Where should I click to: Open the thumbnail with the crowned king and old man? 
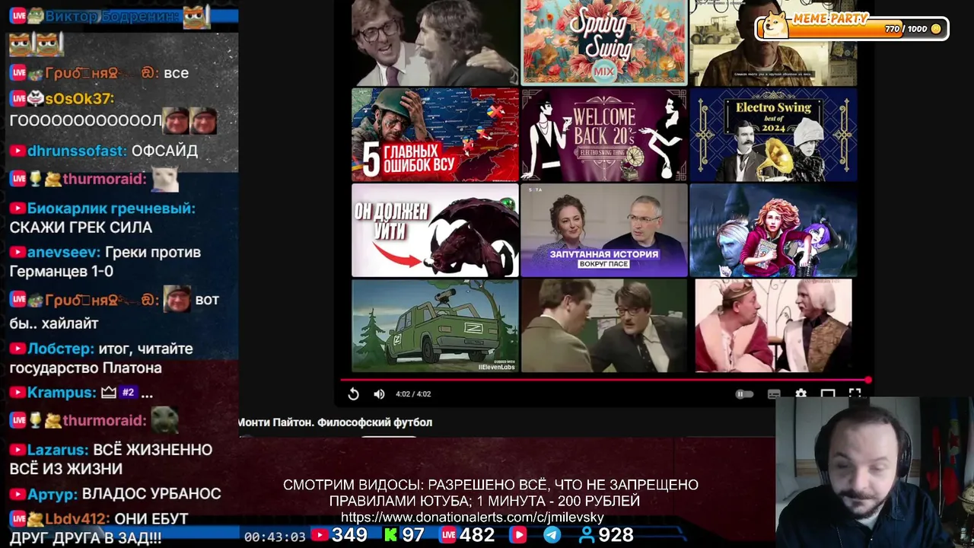773,325
